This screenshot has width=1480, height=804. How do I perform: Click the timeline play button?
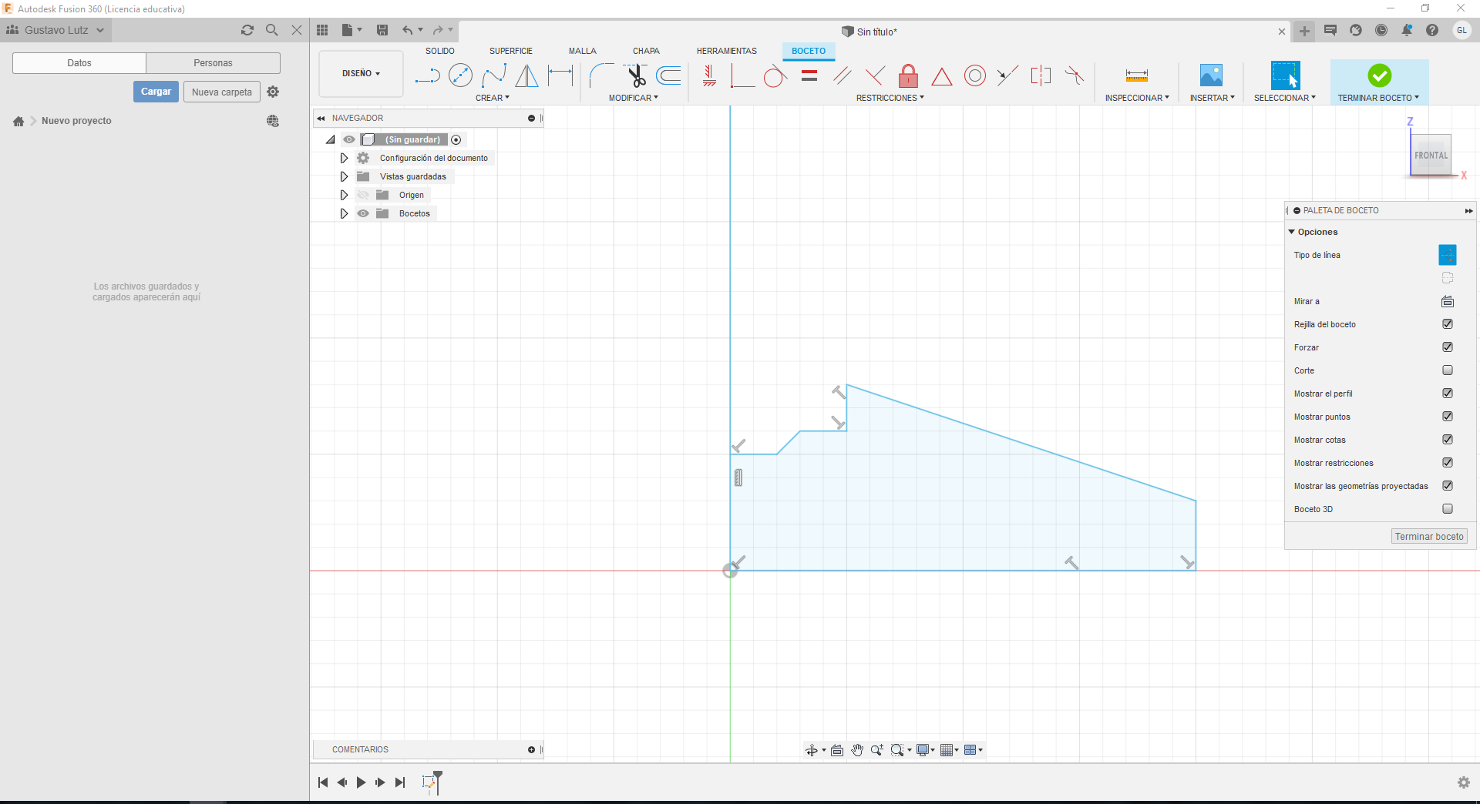coord(361,782)
